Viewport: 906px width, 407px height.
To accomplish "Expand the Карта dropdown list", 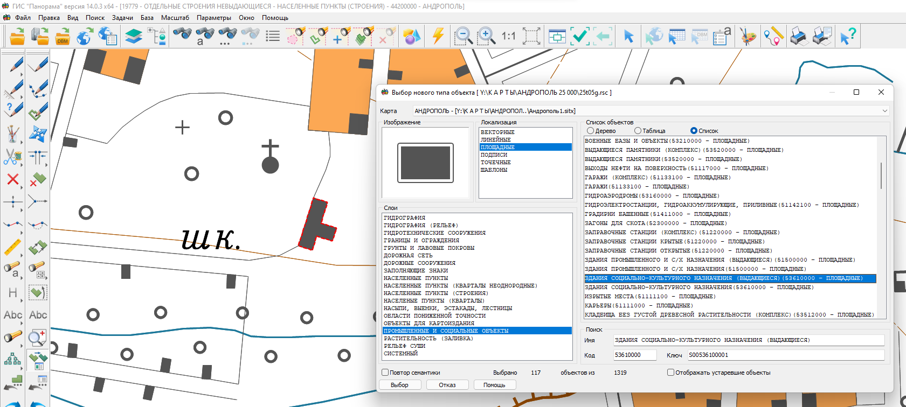I will coord(884,111).
